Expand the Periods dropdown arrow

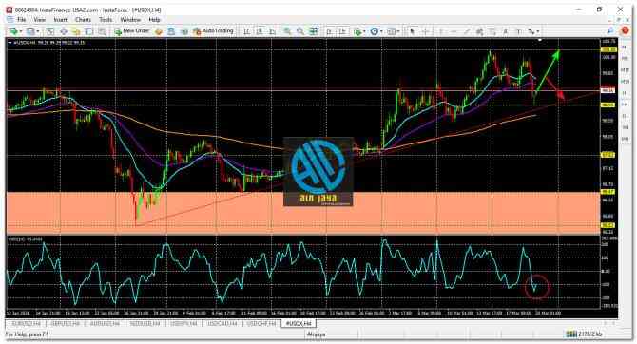[x=381, y=31]
